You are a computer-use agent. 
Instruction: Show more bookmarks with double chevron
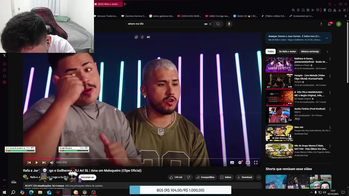[345, 16]
